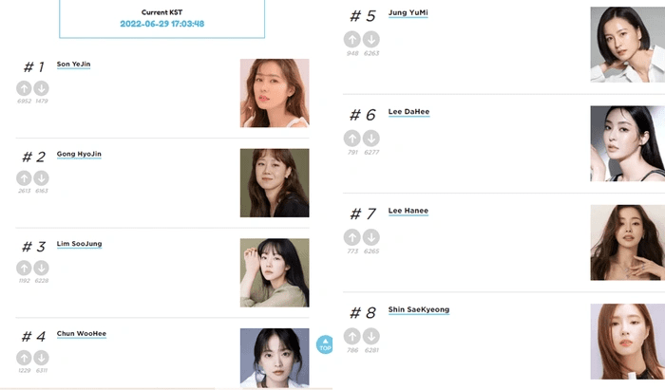Upvote Lee DaHee at rank 6
Image resolution: width=665 pixels, height=390 pixels.
(352, 139)
